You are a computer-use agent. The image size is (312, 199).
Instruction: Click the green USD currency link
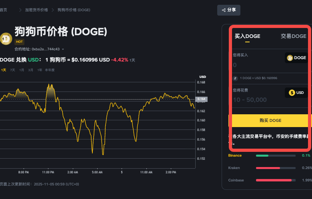[x=33, y=60]
